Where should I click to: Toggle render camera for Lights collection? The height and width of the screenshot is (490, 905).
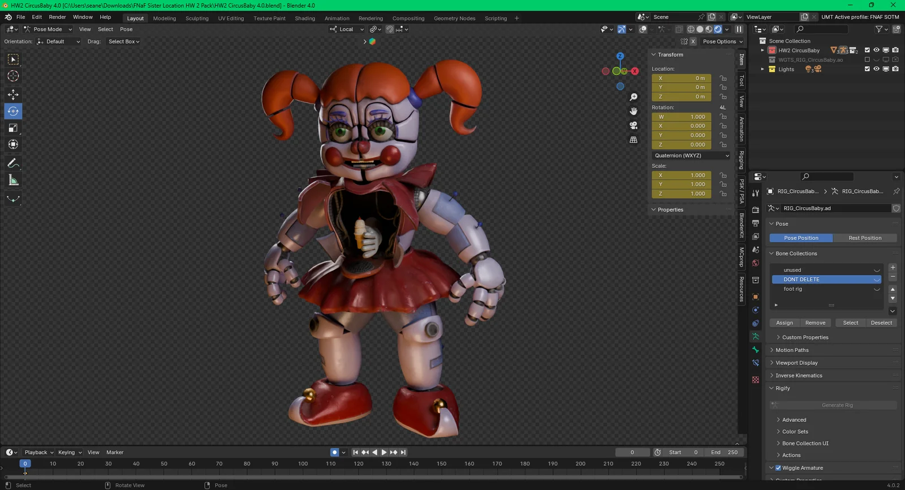[x=895, y=69]
